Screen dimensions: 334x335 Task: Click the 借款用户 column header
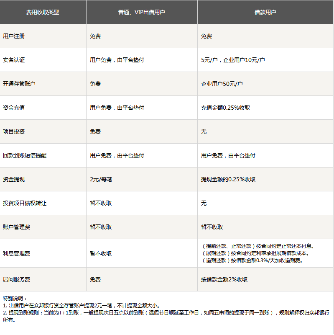tap(265, 12)
